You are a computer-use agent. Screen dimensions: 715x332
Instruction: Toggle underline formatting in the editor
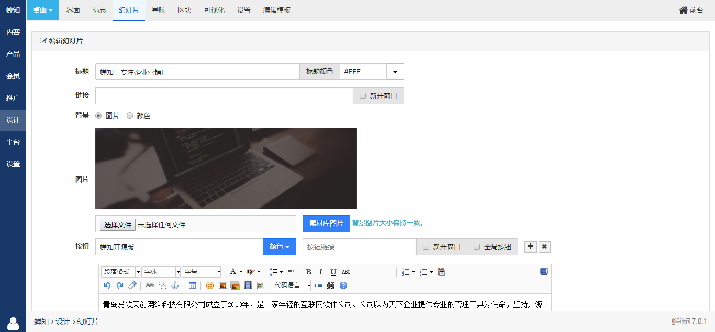(333, 272)
